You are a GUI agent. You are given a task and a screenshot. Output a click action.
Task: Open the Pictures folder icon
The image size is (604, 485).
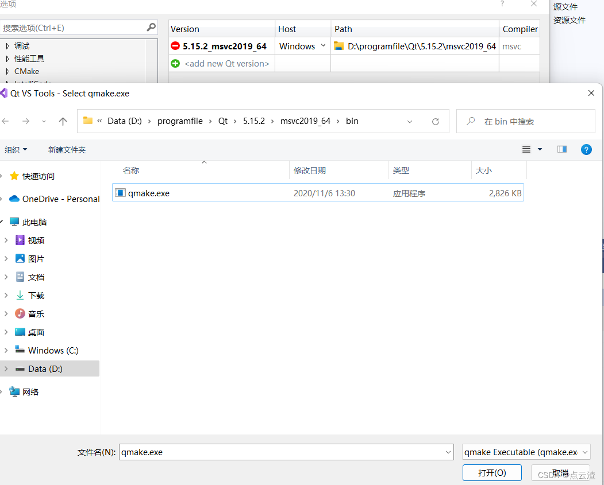coord(20,258)
